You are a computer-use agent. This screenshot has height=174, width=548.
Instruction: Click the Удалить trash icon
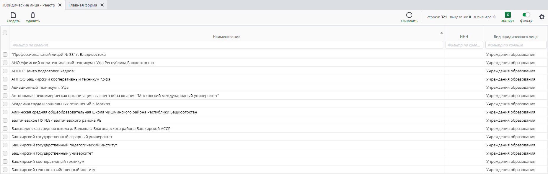click(33, 15)
